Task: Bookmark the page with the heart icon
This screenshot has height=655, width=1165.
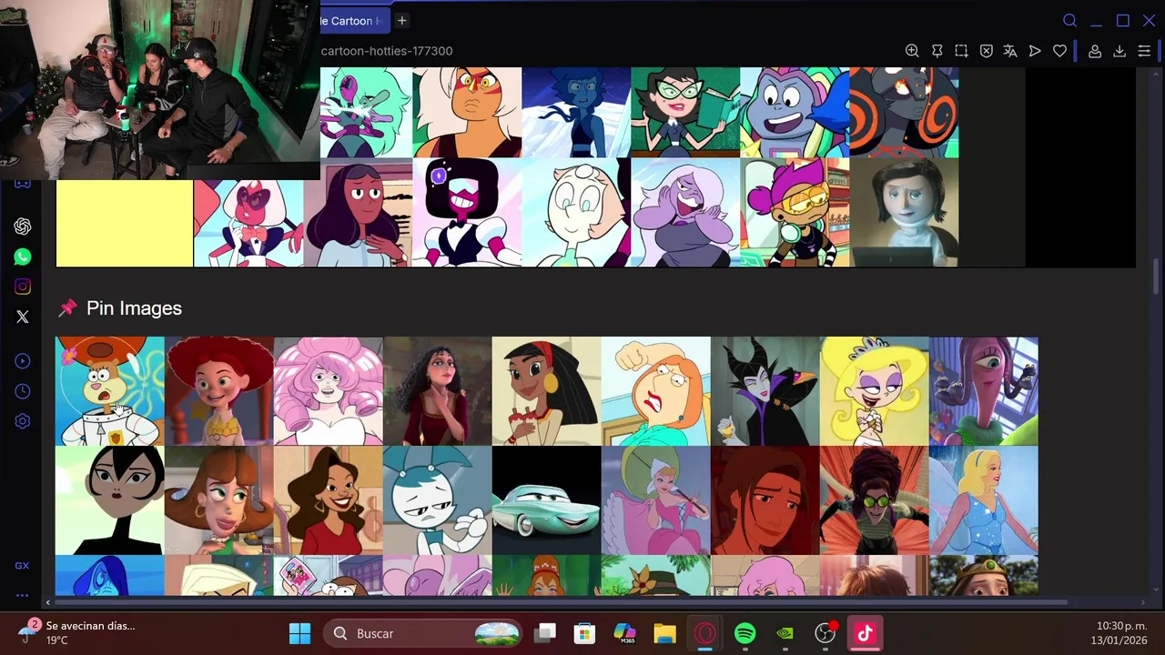Action: 1059,51
